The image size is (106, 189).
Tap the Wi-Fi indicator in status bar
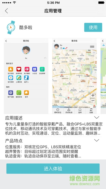point(15,2)
